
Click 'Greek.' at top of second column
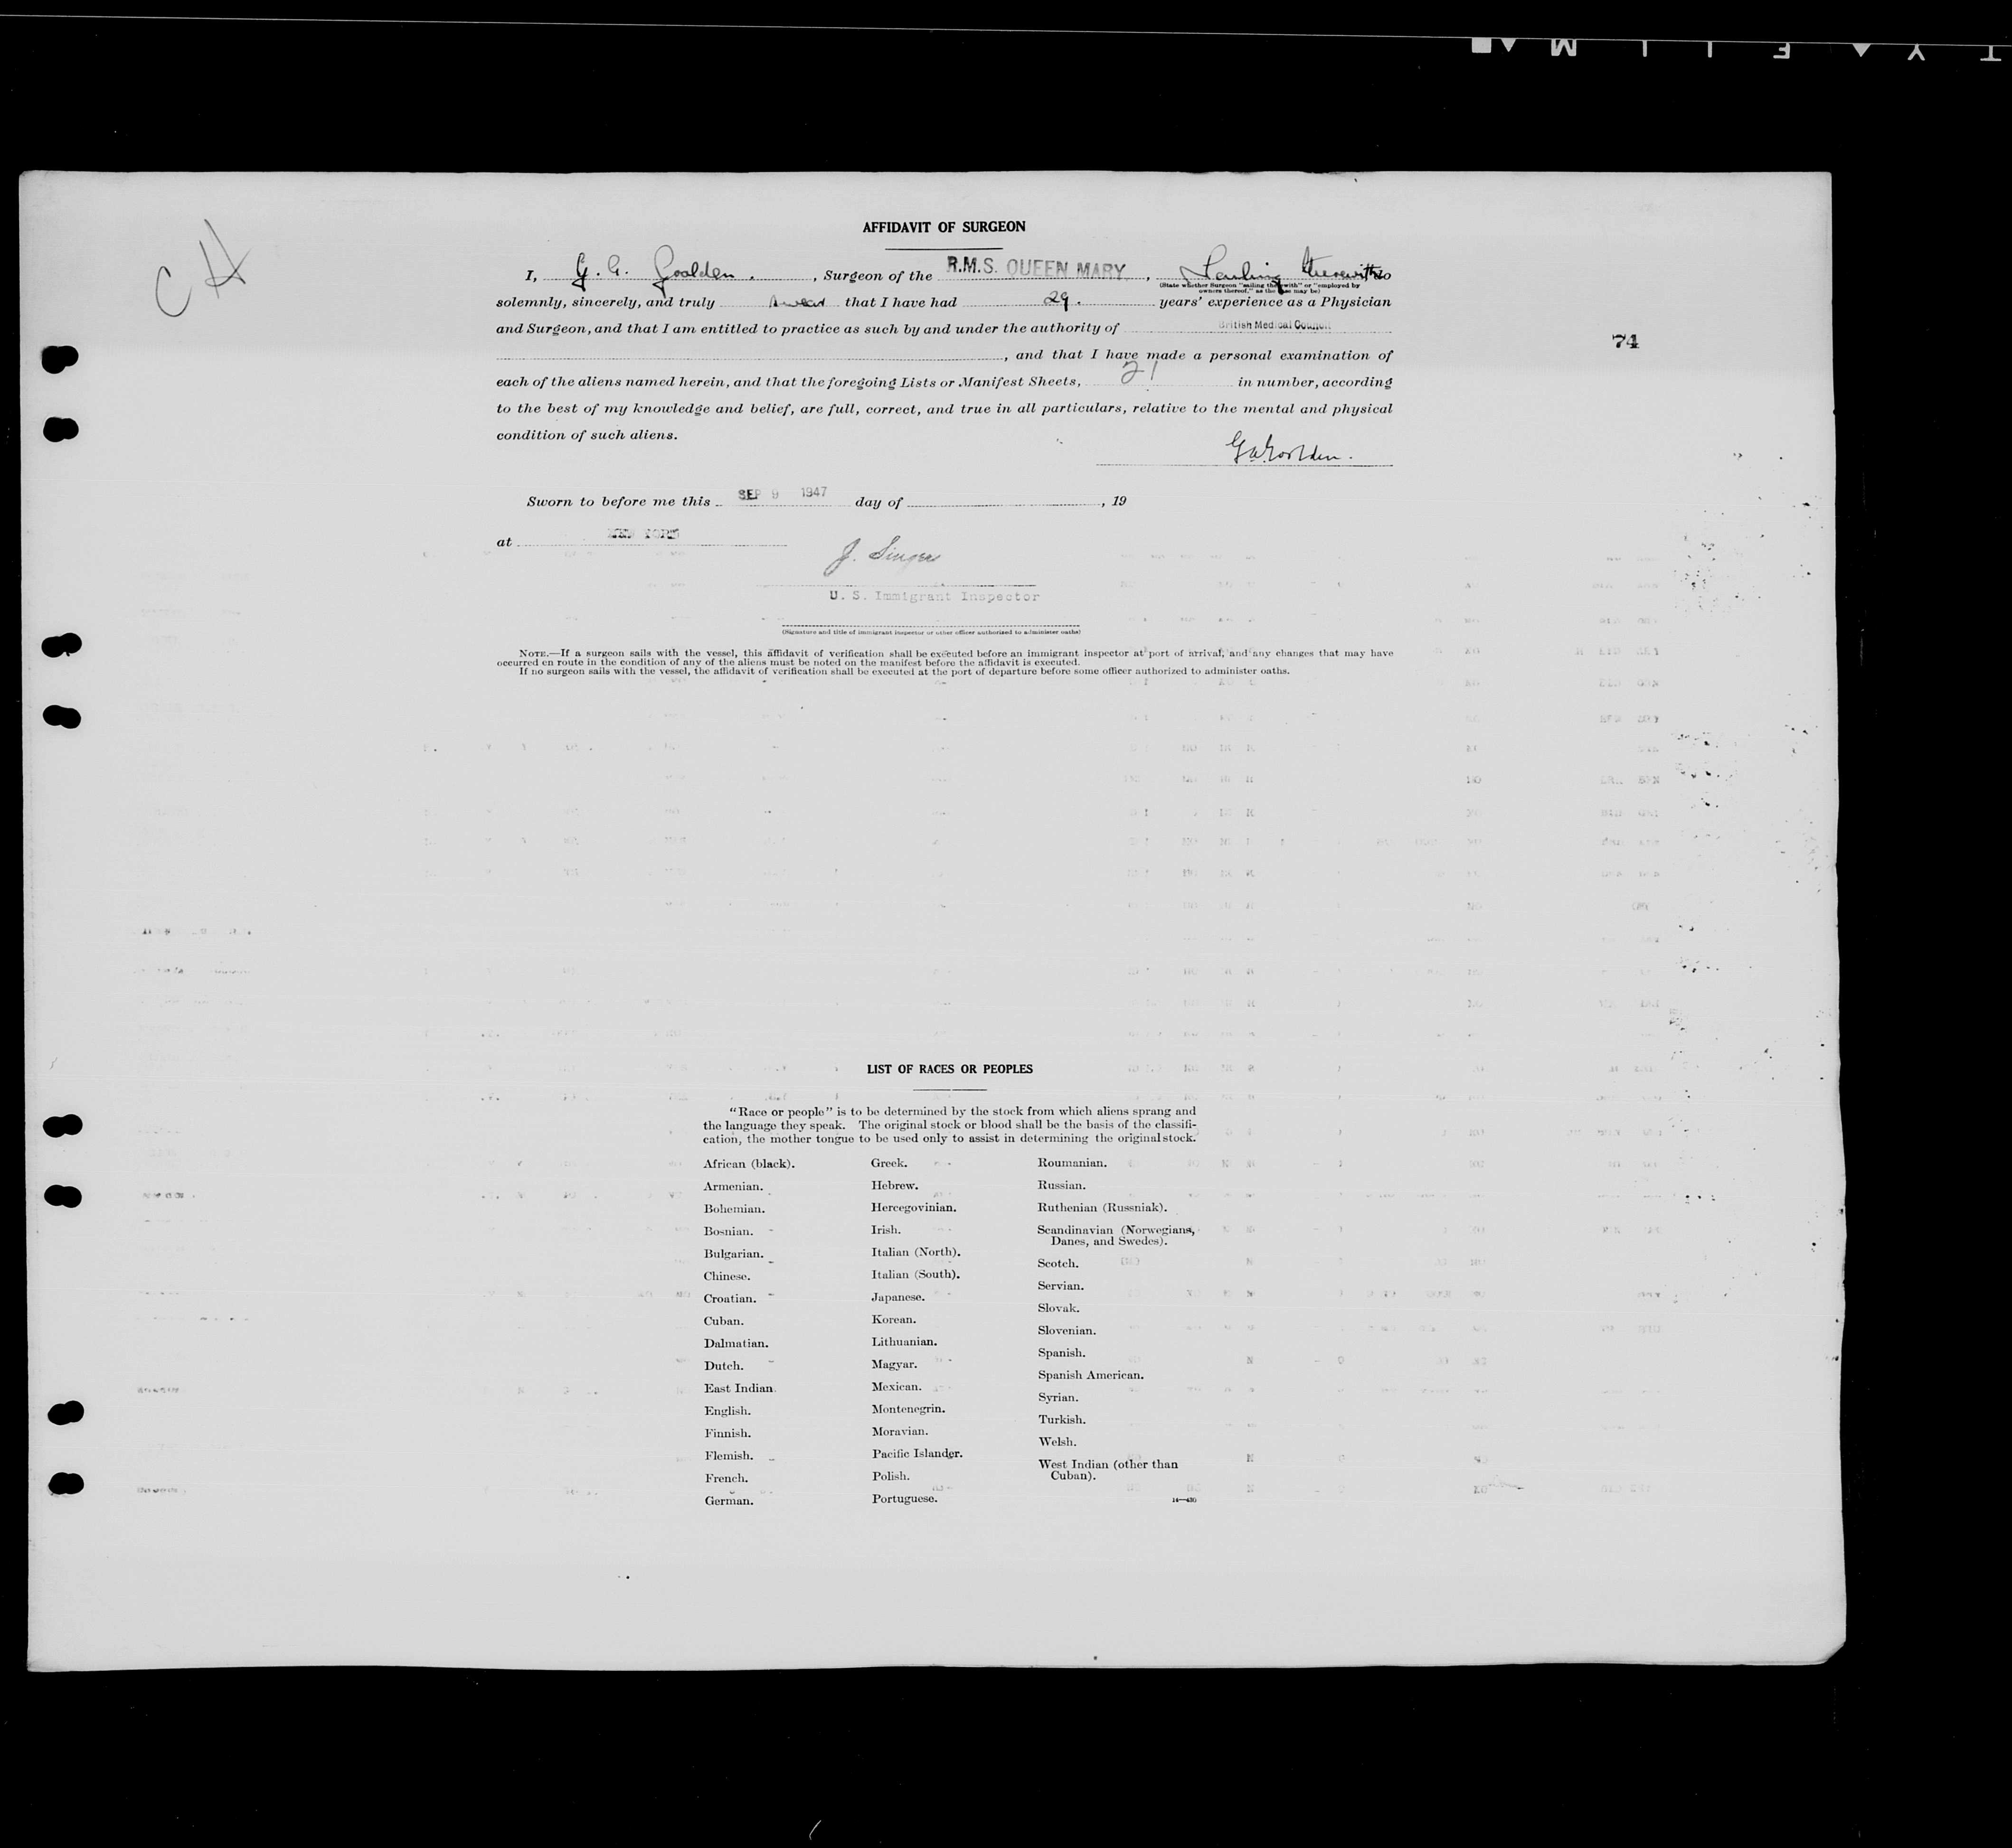pyautogui.click(x=889, y=1163)
